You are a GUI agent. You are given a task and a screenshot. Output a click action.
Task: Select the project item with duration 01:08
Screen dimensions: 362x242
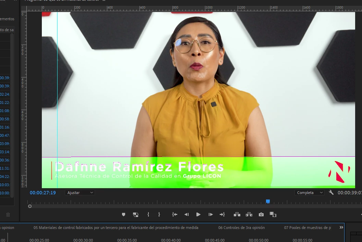(5, 111)
